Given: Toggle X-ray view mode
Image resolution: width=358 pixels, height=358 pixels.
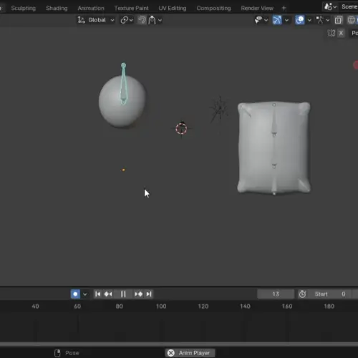Looking at the screenshot, I should [339, 20].
